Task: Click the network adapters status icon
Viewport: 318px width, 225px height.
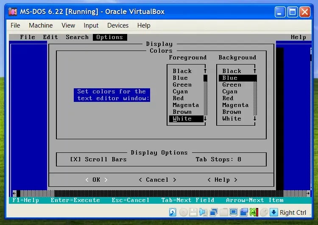Action: tap(214, 212)
